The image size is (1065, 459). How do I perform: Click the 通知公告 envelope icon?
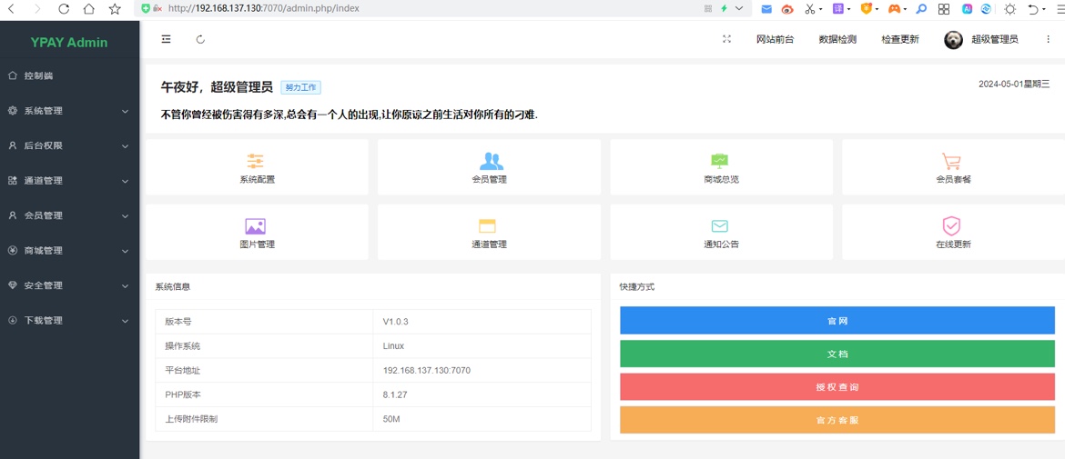[720, 226]
